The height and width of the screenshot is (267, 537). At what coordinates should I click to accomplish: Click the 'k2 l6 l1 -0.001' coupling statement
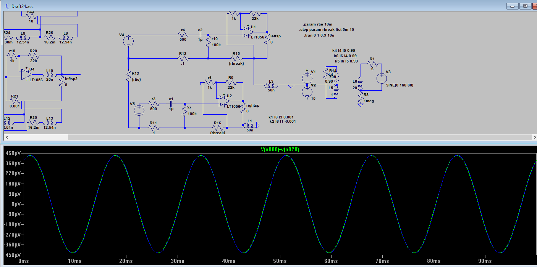coord(283,122)
